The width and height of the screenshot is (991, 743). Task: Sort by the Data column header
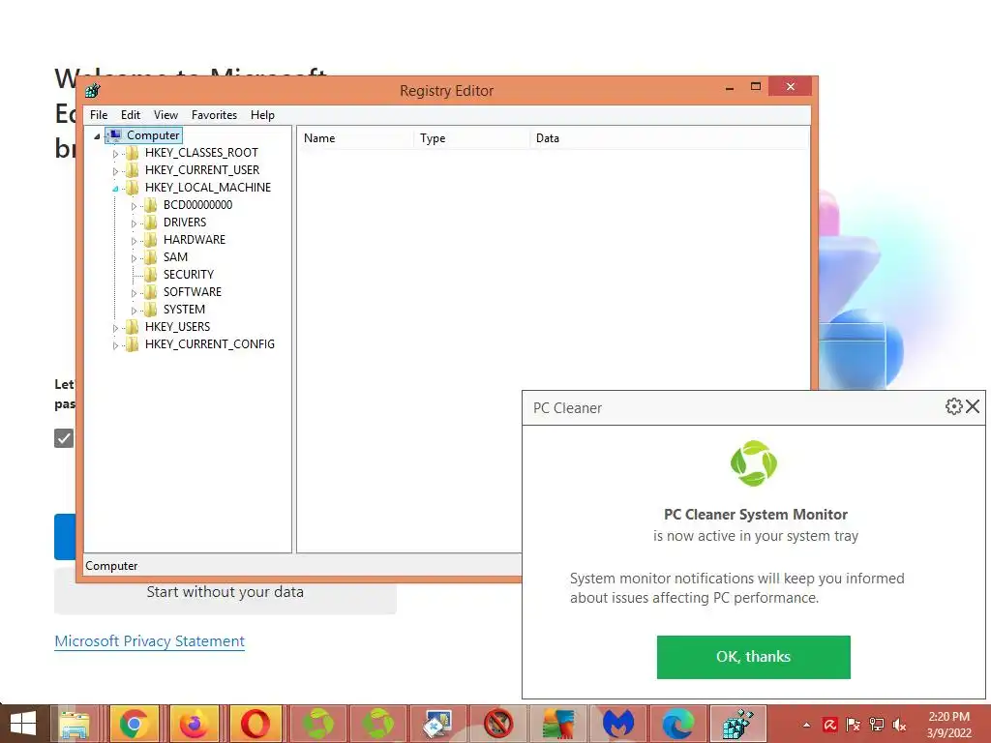(x=670, y=138)
